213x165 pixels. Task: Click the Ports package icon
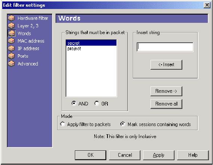[x=11, y=56]
